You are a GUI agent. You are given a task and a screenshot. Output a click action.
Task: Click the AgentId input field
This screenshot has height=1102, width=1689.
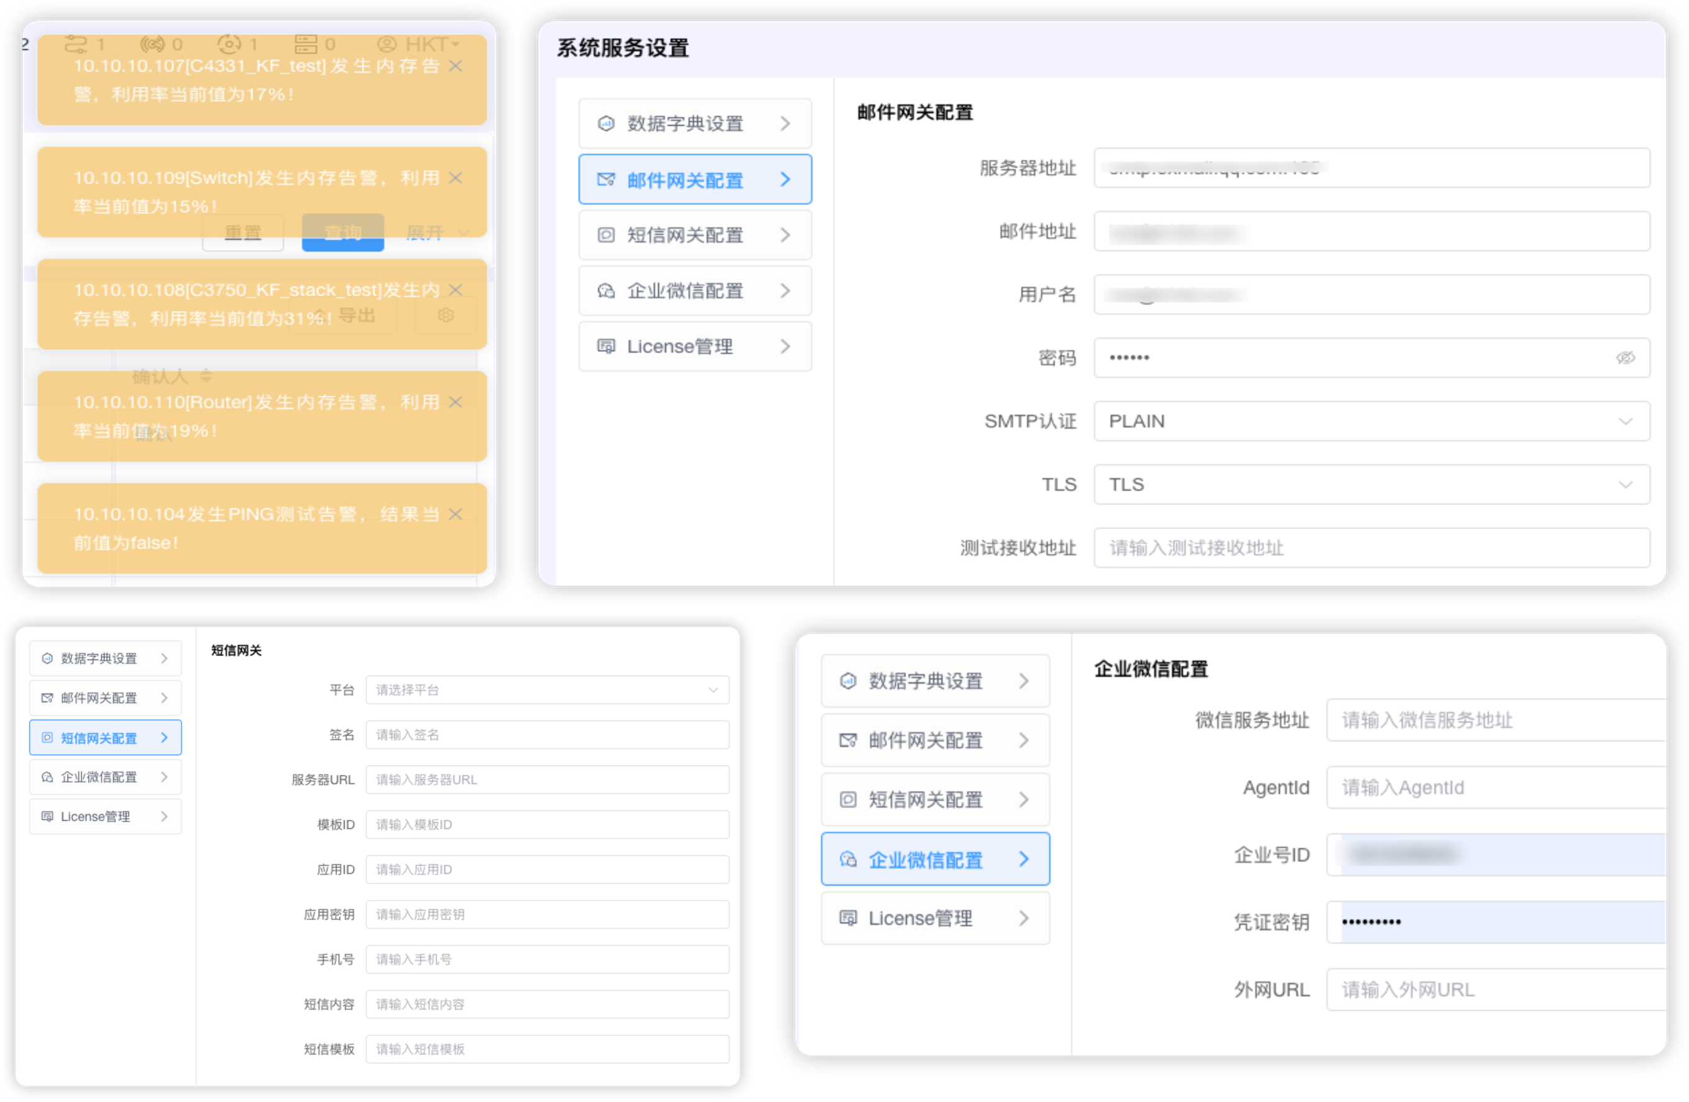pyautogui.click(x=1496, y=787)
